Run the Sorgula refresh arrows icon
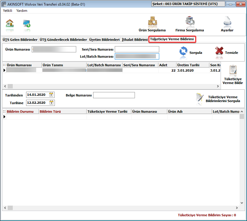 (x=183, y=51)
